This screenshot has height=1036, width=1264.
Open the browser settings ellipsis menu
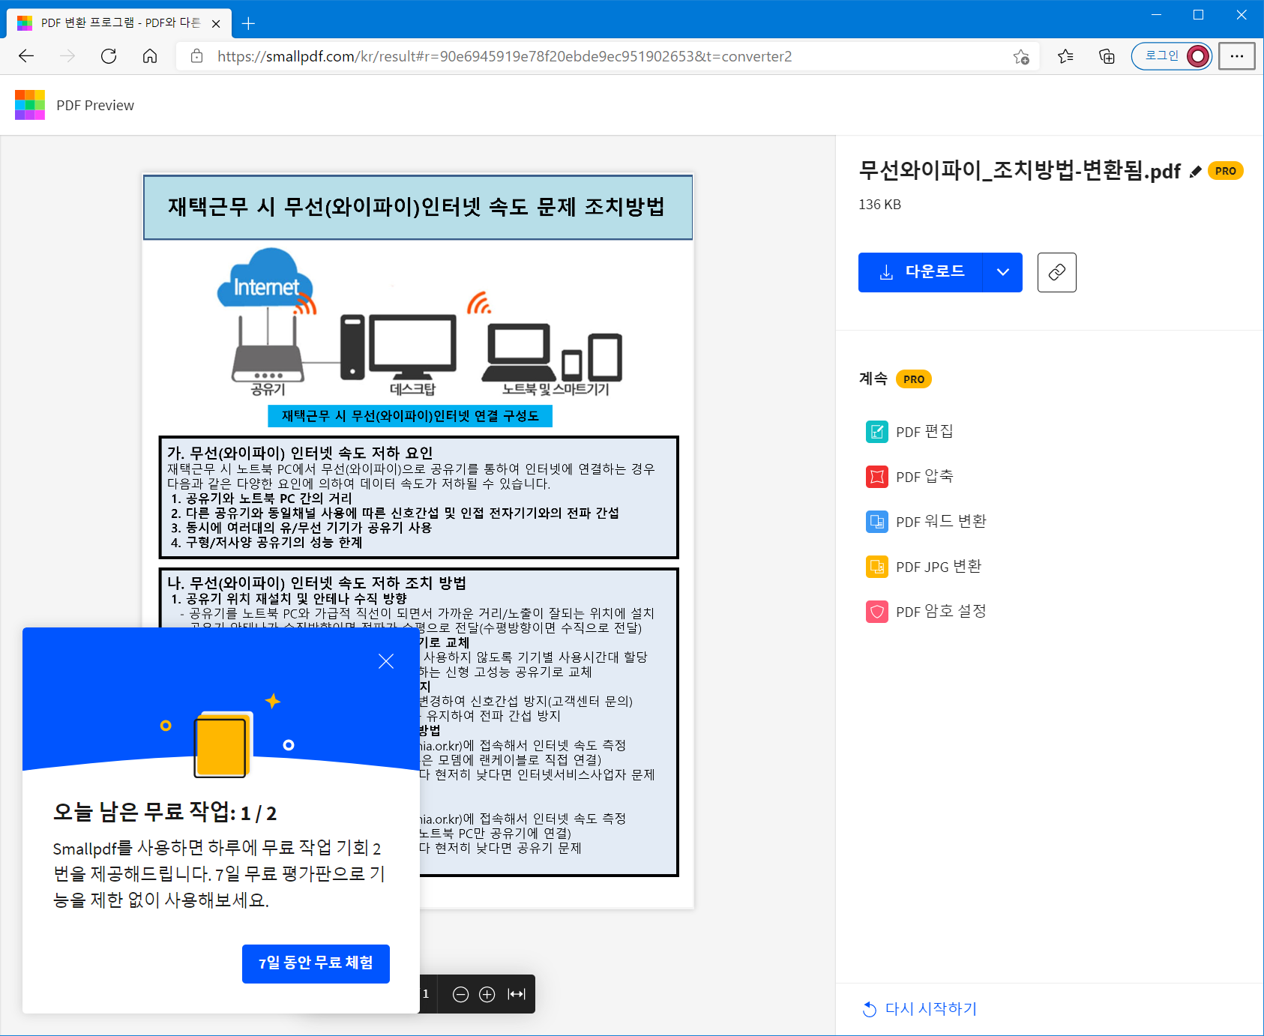click(1237, 56)
